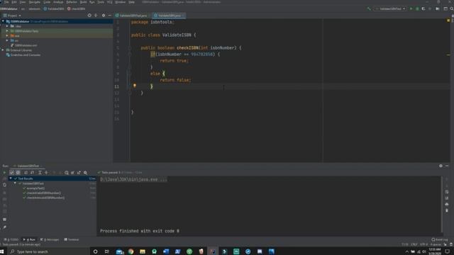Export test results icon
The height and width of the screenshot is (255, 454).
coord(79,173)
